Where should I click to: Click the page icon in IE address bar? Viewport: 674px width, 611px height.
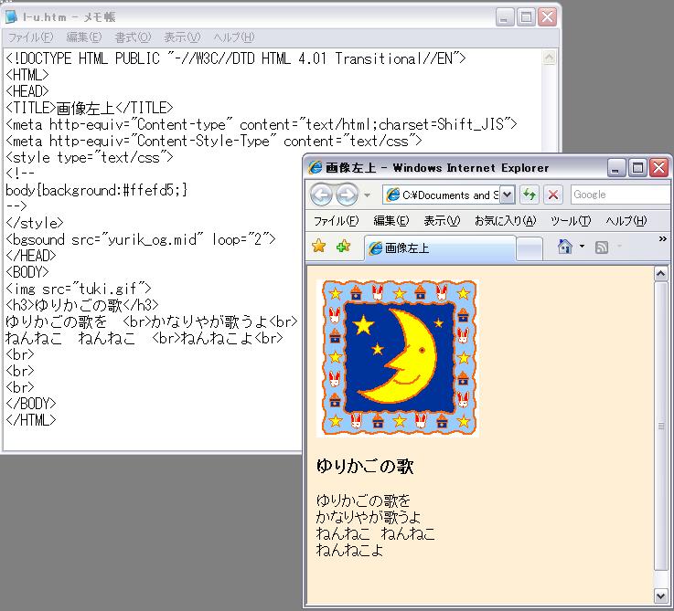392,195
